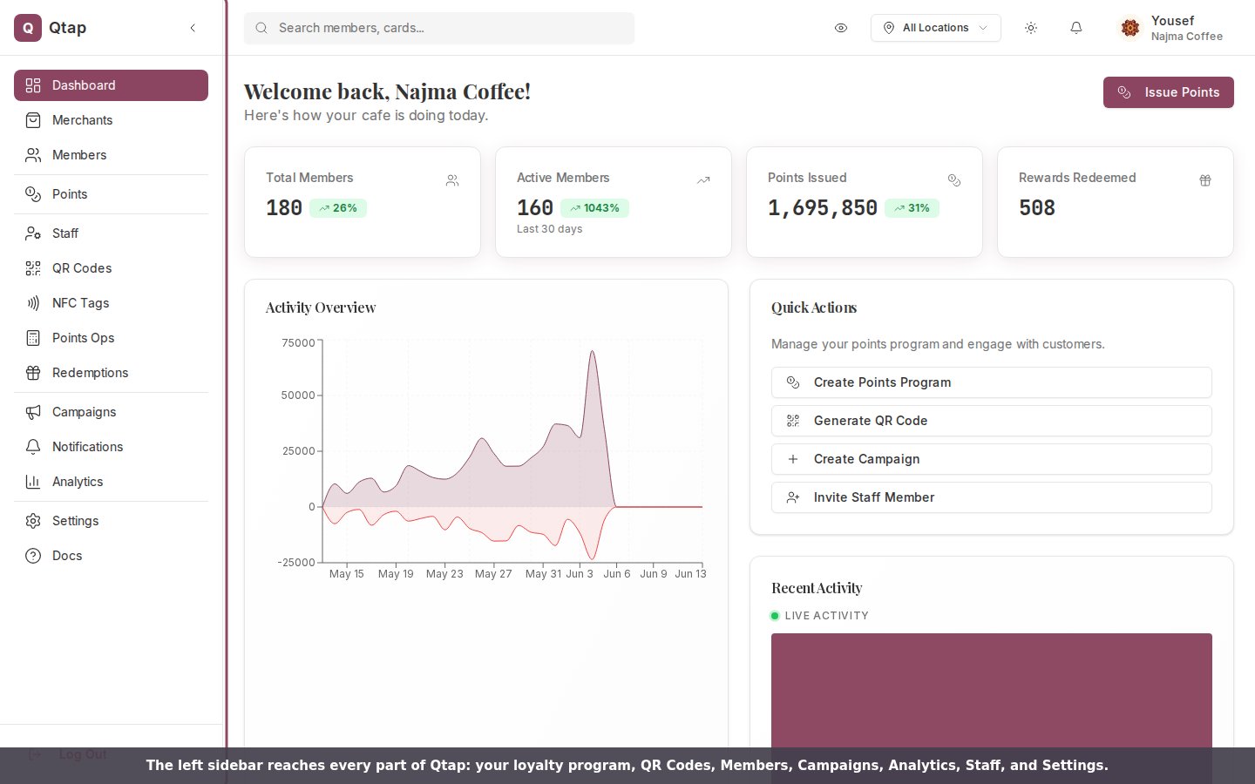Click inside the search members field
Image resolution: width=1255 pixels, height=784 pixels.
pyautogui.click(x=439, y=28)
